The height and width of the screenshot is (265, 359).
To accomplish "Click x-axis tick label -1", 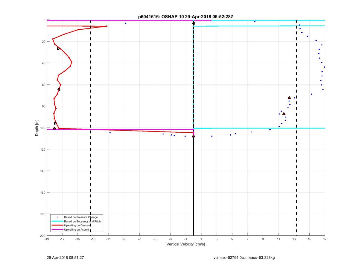I will pyautogui.click(x=186, y=239).
